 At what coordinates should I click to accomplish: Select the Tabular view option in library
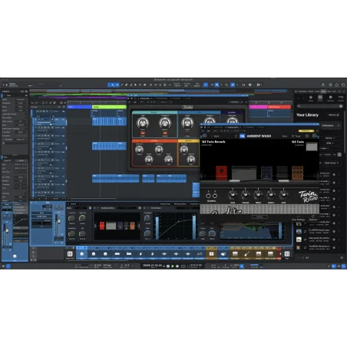click(x=327, y=154)
